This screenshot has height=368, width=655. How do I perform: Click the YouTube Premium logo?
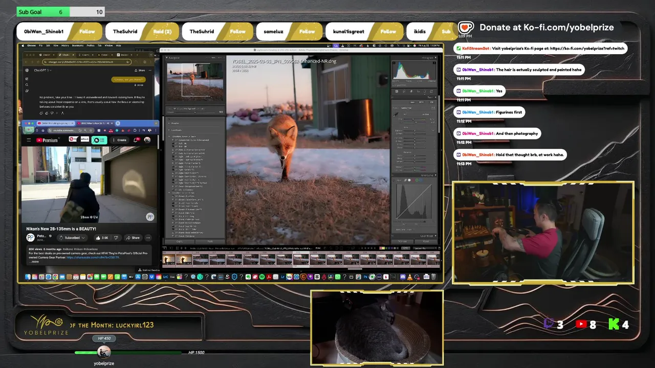point(47,140)
